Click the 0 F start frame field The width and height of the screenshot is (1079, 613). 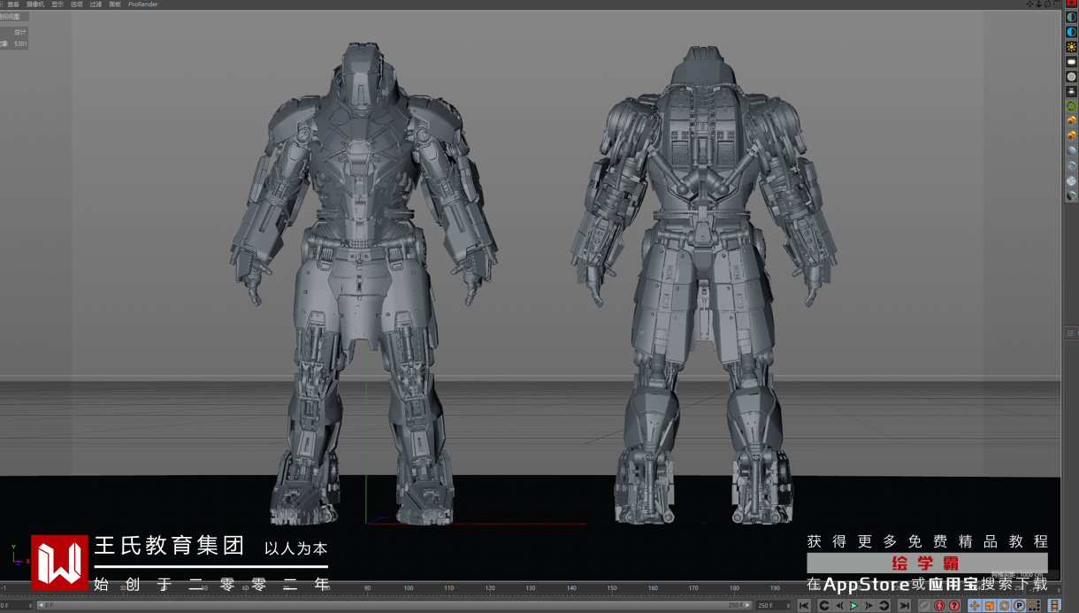click(x=16, y=606)
